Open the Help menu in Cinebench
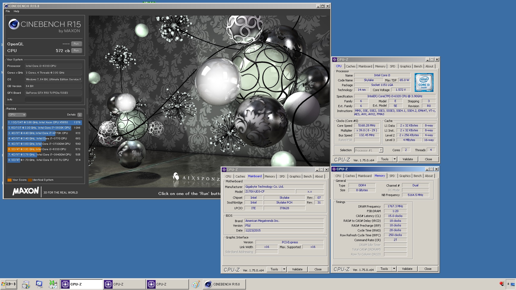 (x=16, y=11)
